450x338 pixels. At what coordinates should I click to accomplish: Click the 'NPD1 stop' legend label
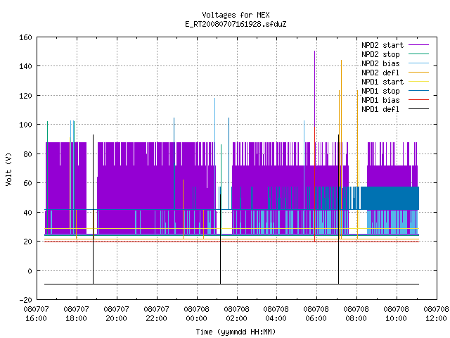click(x=380, y=91)
